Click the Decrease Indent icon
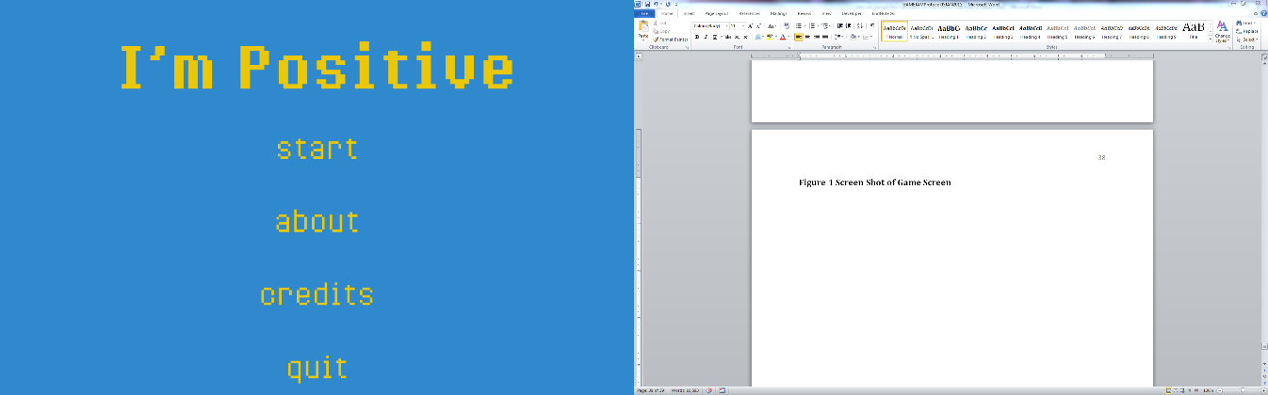Viewport: 1268px width, 395px height. click(839, 26)
